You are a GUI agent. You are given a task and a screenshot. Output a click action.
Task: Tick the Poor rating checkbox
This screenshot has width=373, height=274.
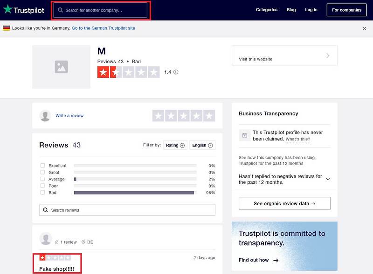[42, 186]
